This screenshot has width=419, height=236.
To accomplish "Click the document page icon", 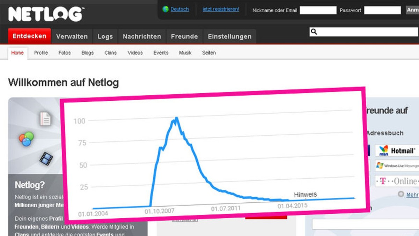I will (x=45, y=119).
